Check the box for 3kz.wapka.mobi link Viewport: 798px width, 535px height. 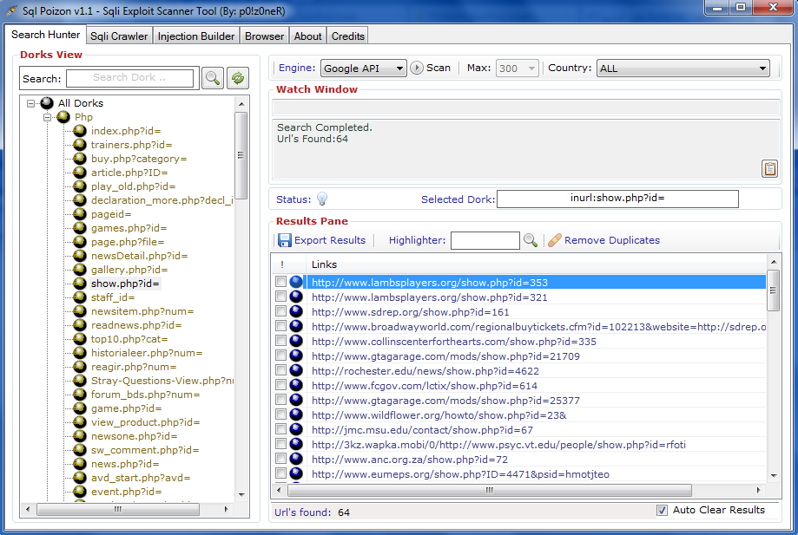coord(280,444)
